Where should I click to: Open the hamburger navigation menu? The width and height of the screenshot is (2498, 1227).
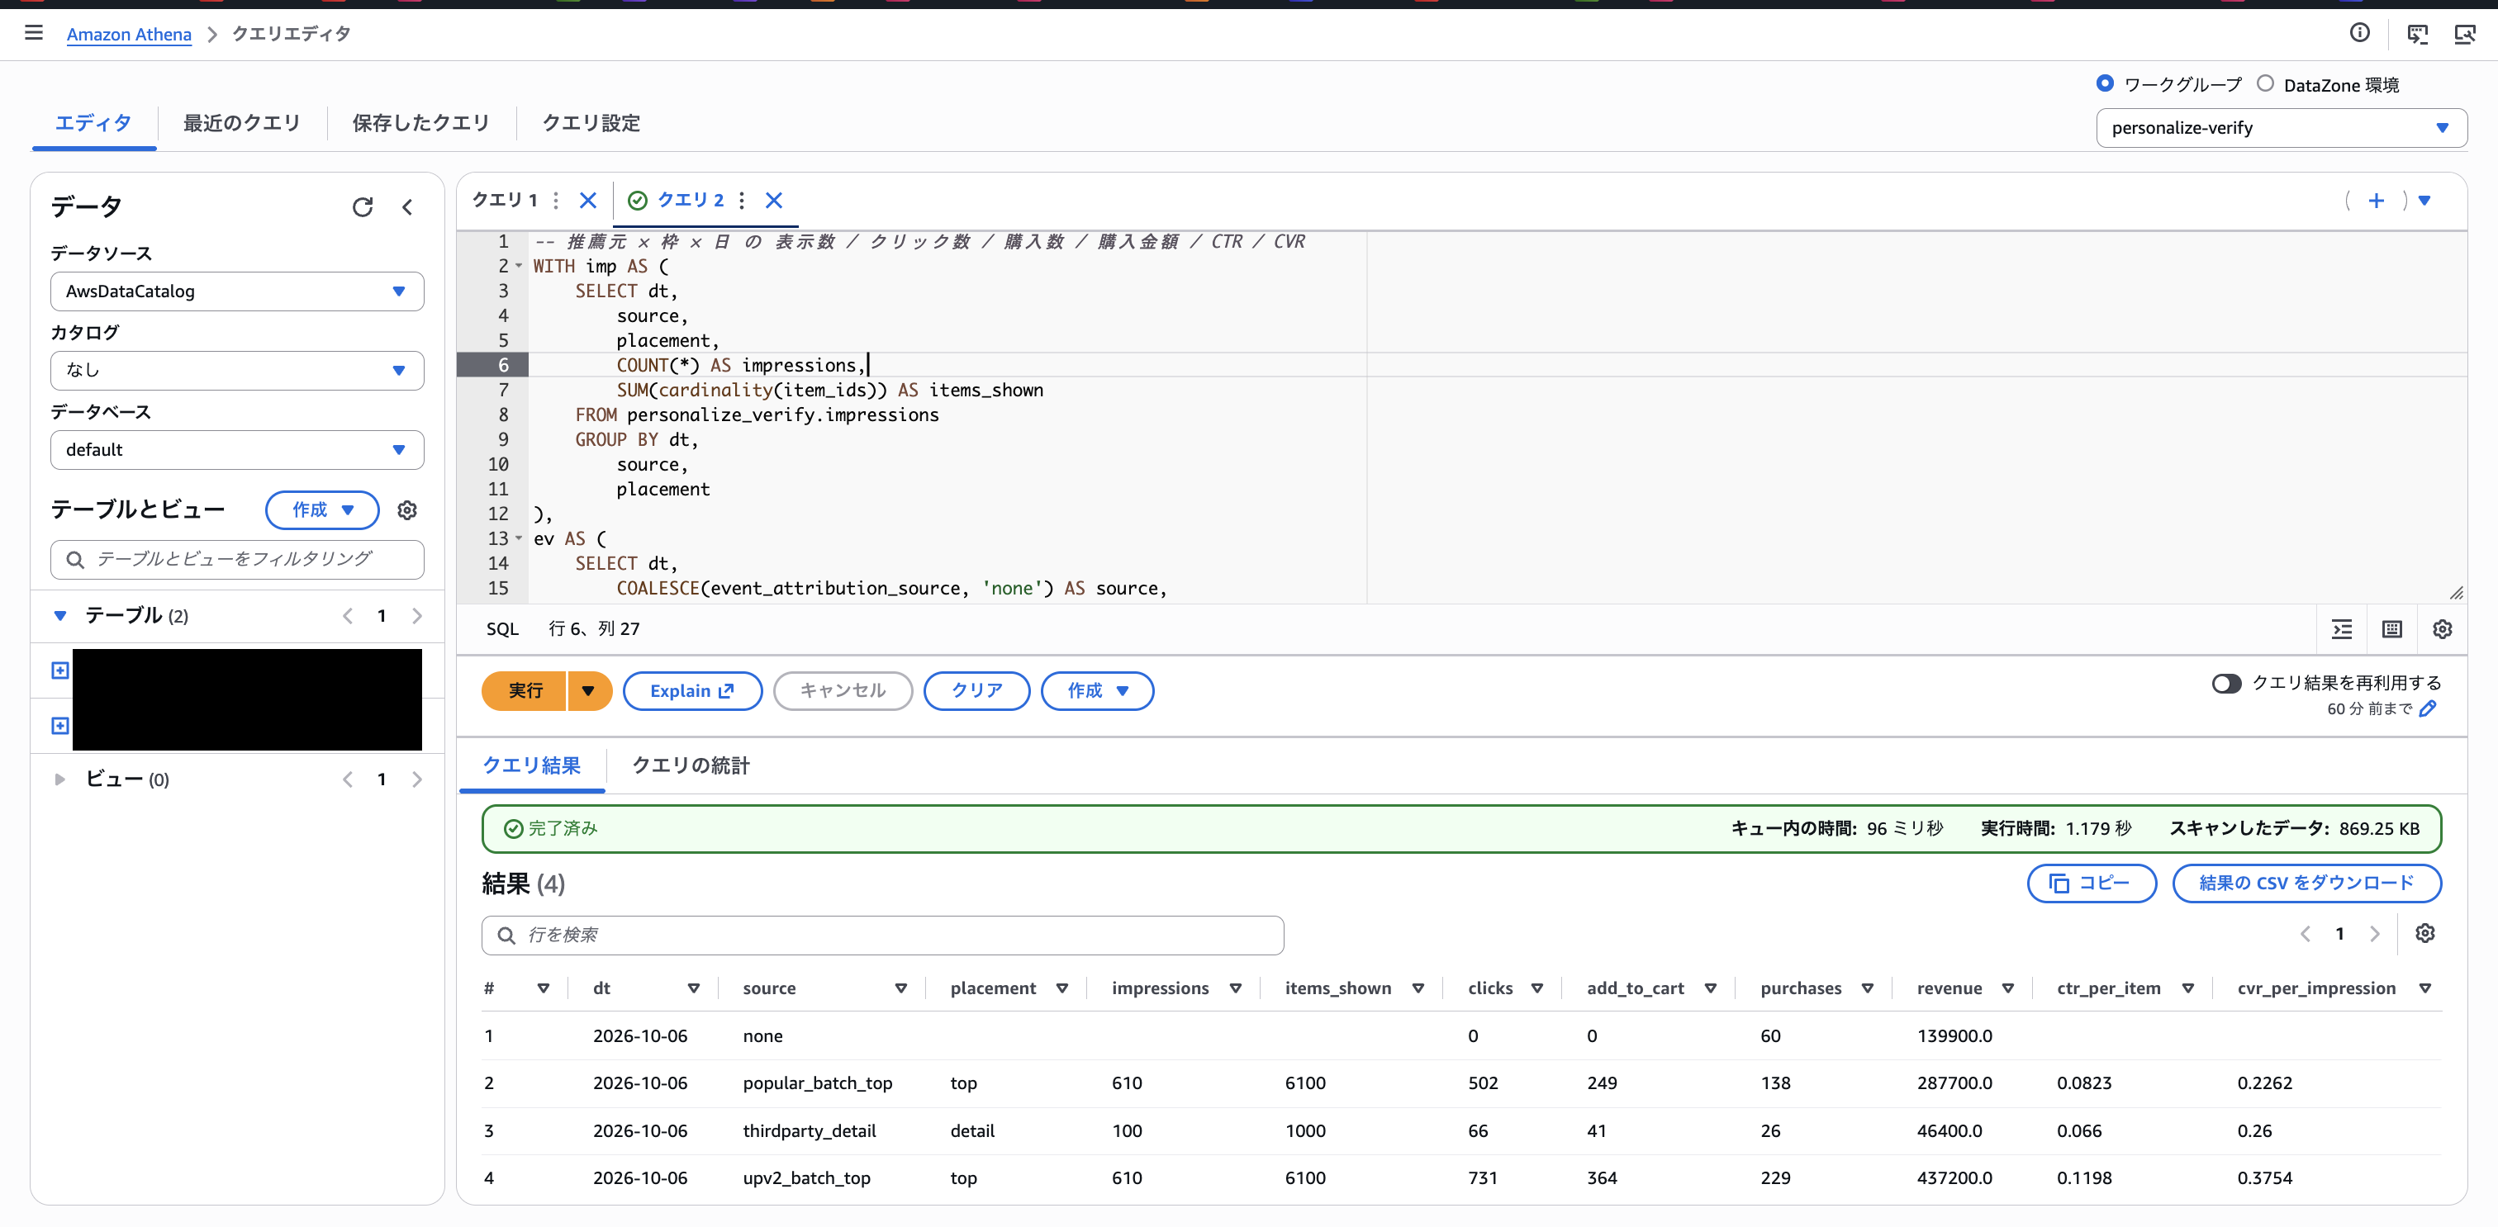(34, 33)
